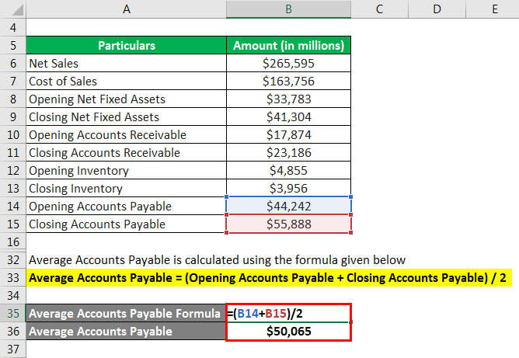The height and width of the screenshot is (358, 519).
Task: Select row 6 header
Action: coord(13,63)
